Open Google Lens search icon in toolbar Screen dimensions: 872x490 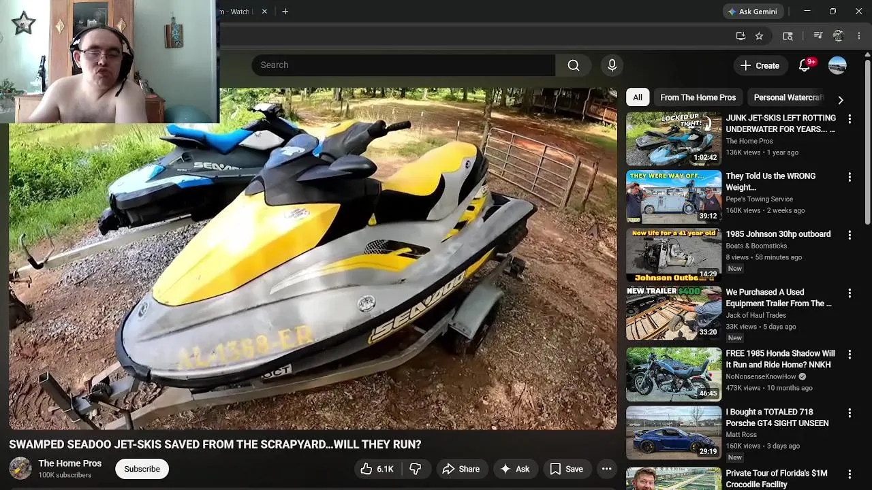pos(788,36)
